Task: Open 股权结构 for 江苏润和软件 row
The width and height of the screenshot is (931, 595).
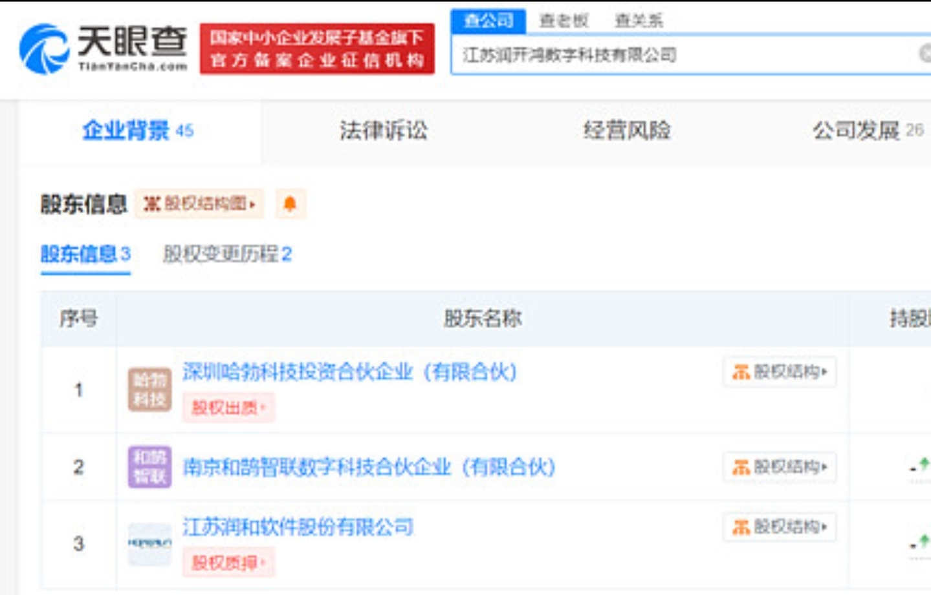Action: 780,527
